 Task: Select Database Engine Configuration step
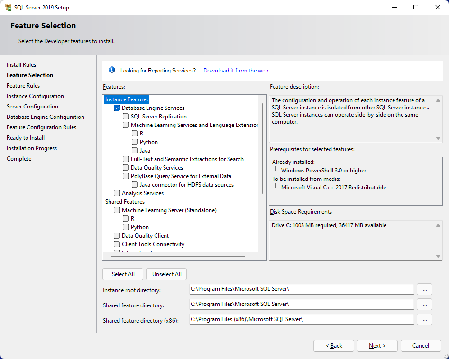46,117
